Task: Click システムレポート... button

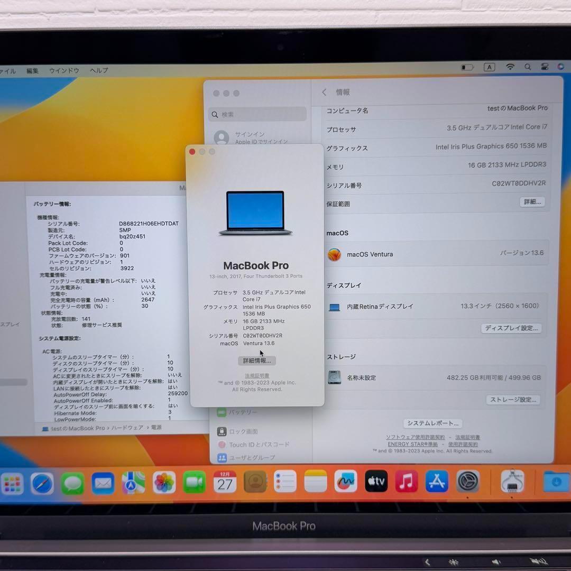Action: [432, 423]
